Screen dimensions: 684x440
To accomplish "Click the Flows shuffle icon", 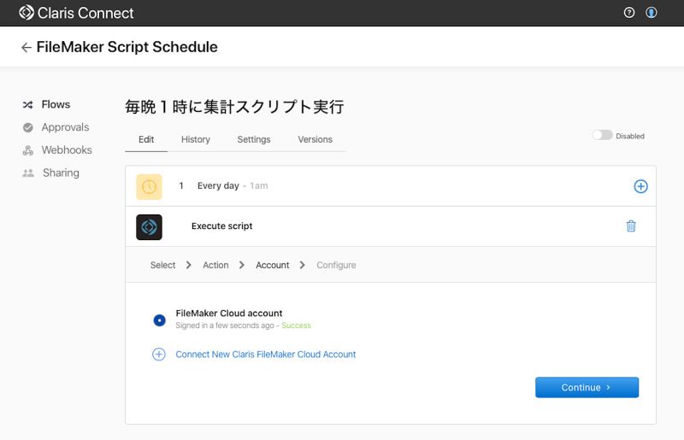I will point(28,104).
